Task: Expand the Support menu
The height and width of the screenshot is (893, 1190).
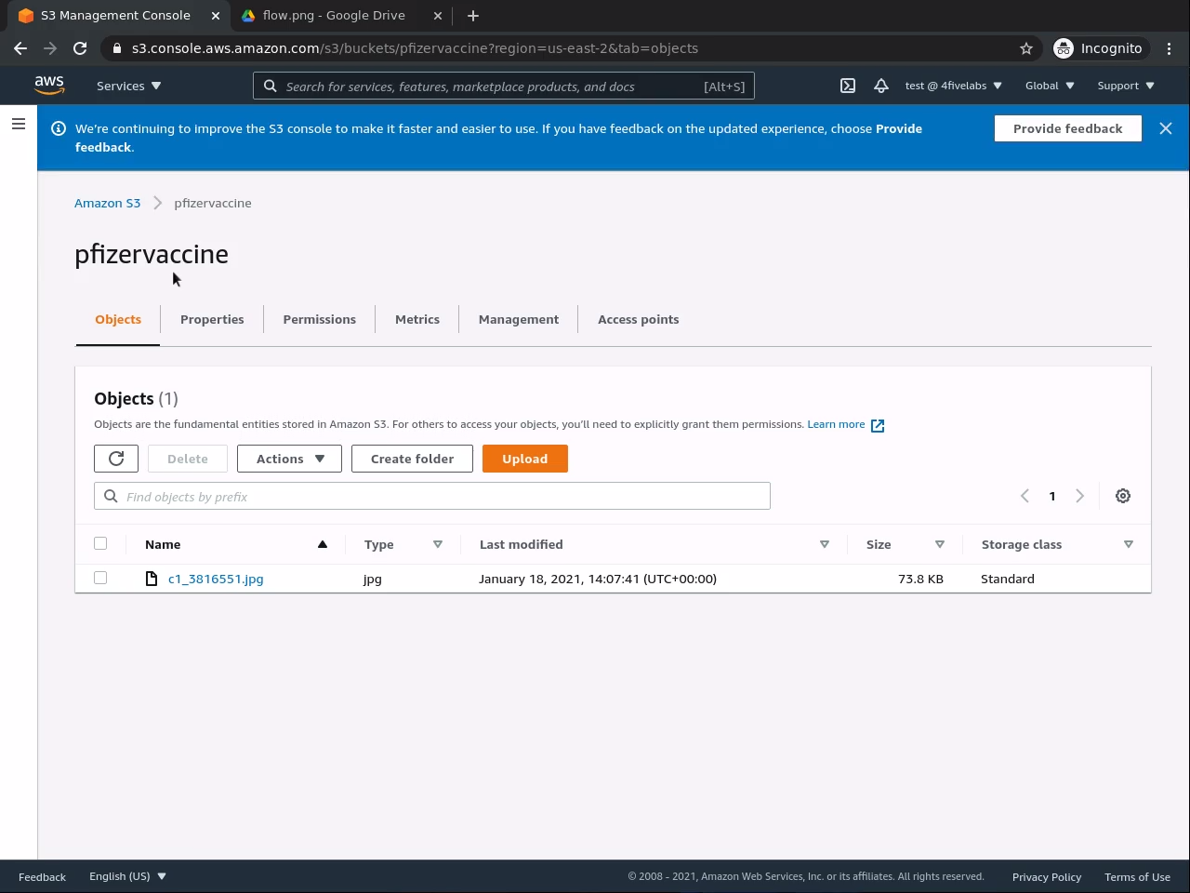Action: coord(1126,86)
